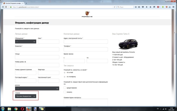The height and width of the screenshot is (111, 177).
Task: Click the 'Имя' first name field
Action: (49, 41)
